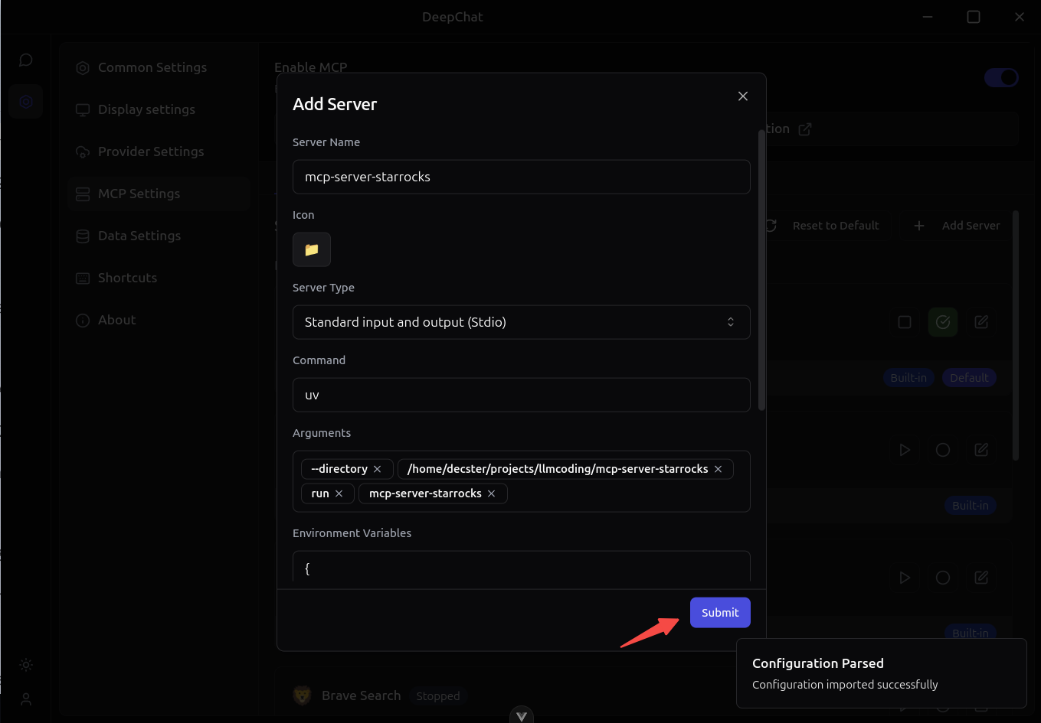Click the folder icon to change server icon

point(312,249)
